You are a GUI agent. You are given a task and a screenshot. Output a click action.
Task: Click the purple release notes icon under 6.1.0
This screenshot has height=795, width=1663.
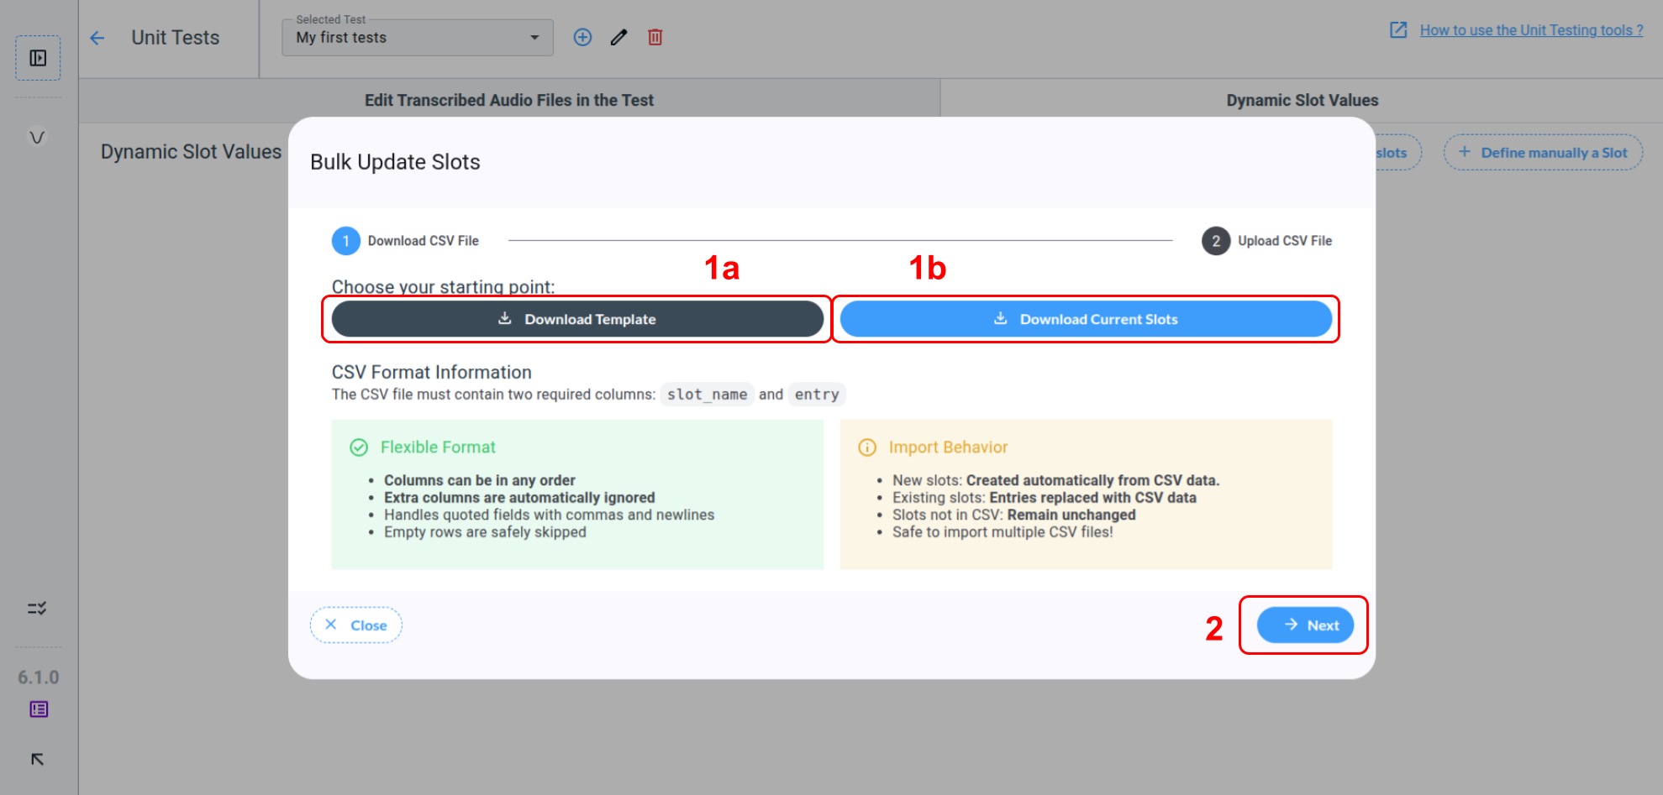point(37,709)
